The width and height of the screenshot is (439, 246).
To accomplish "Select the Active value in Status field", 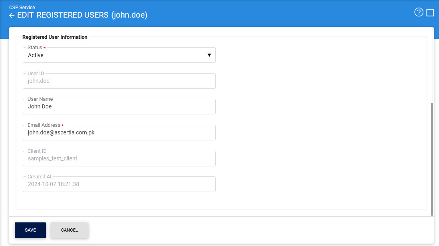I will click(36, 56).
